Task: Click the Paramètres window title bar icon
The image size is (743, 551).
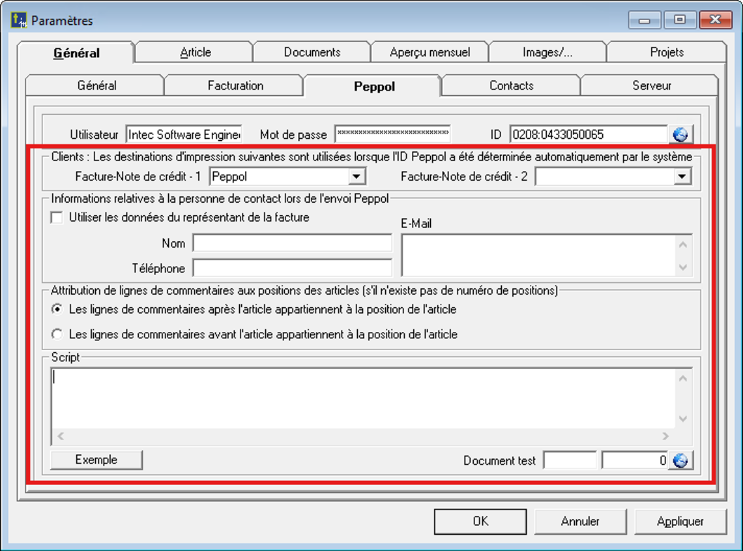Action: coord(19,20)
